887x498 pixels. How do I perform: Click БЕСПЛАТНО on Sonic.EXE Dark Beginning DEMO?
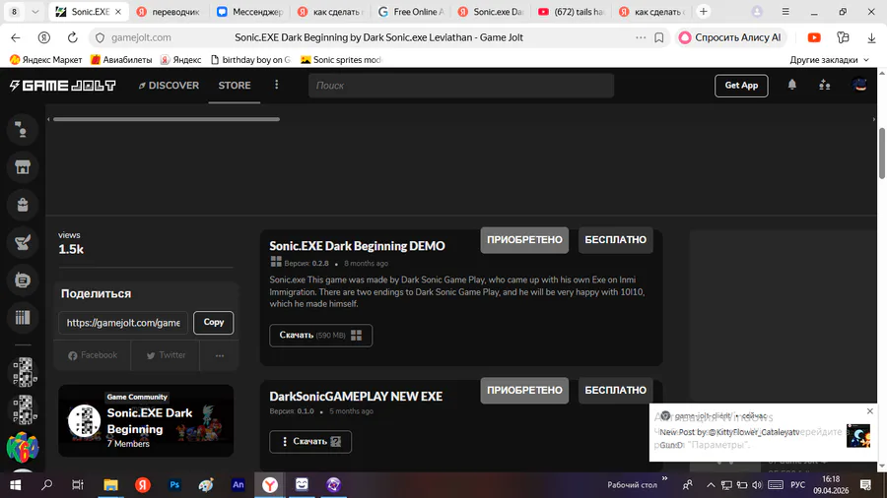tap(615, 240)
